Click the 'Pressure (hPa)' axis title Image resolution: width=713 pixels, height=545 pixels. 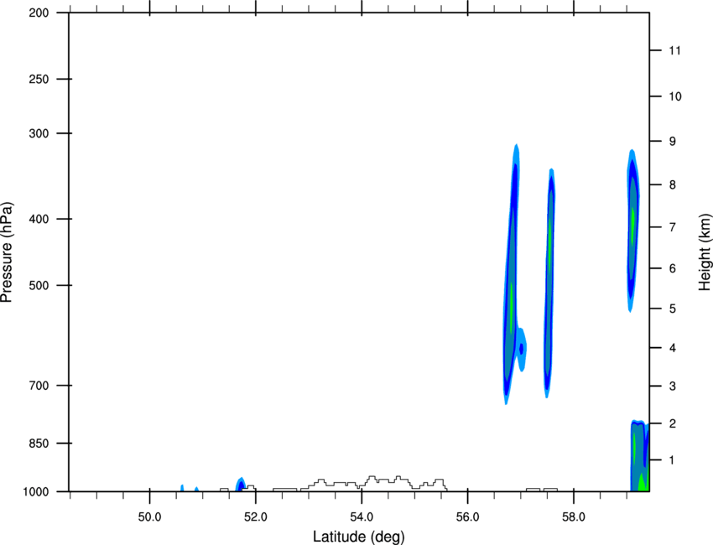[x=7, y=252]
